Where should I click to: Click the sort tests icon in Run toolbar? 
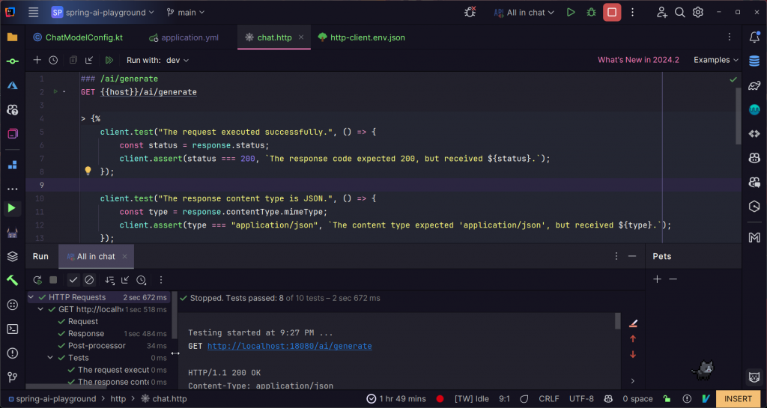coord(109,280)
